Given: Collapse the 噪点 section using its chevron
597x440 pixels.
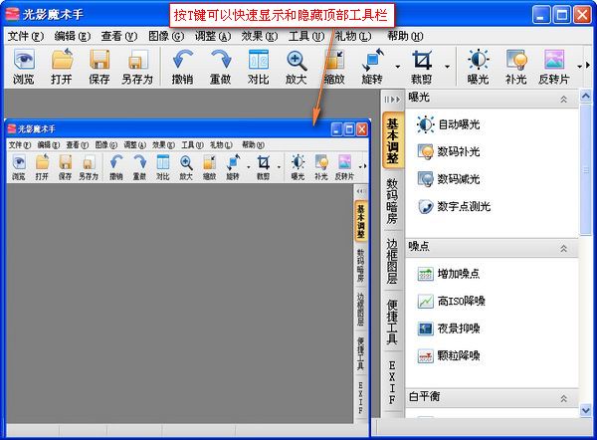Looking at the screenshot, I should point(564,247).
